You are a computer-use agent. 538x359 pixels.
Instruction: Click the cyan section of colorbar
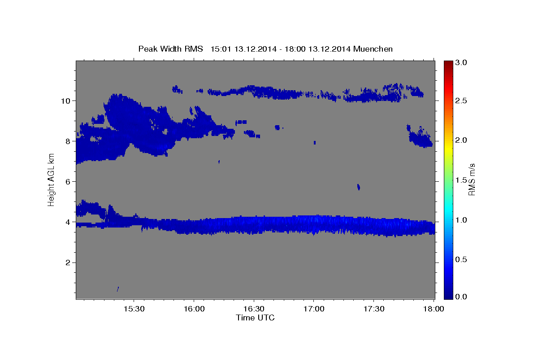(448, 211)
